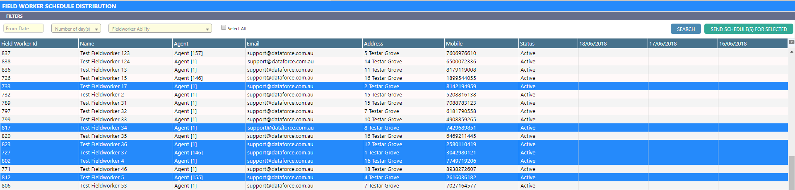Click the 18/06/2018 column header
The image size is (795, 190).
pyautogui.click(x=613, y=43)
